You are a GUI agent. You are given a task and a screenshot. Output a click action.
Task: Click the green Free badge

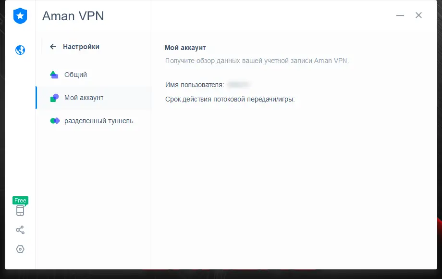tap(20, 201)
